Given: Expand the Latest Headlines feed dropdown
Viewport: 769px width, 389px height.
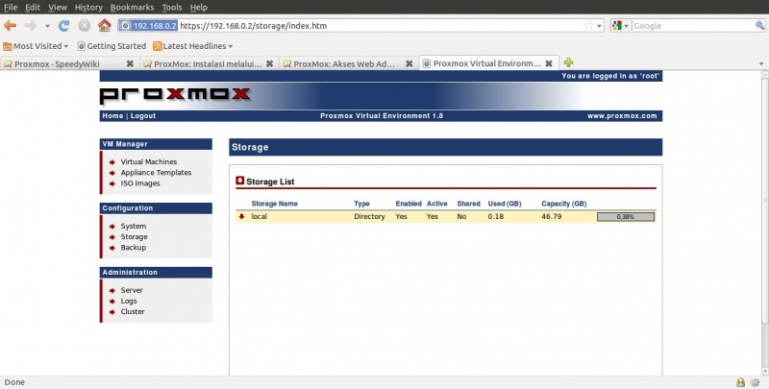Looking at the screenshot, I should tap(193, 46).
